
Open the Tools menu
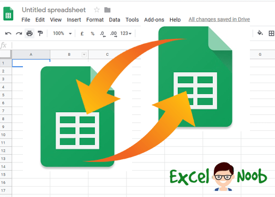[132, 20]
